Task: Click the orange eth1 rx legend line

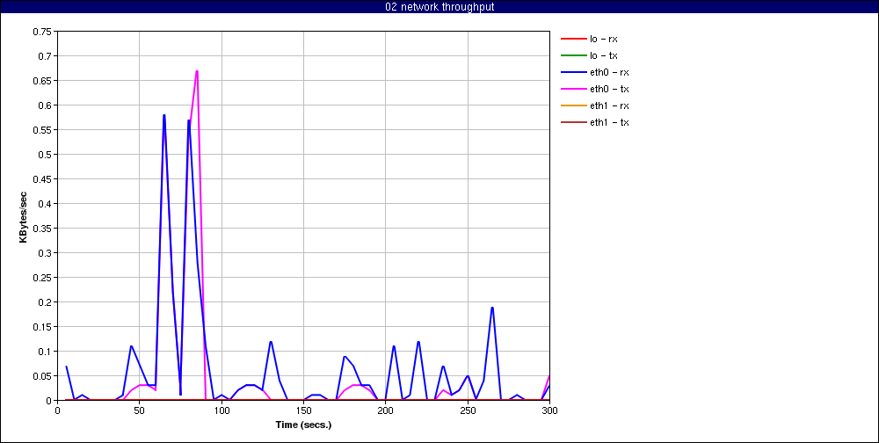Action: [x=573, y=105]
